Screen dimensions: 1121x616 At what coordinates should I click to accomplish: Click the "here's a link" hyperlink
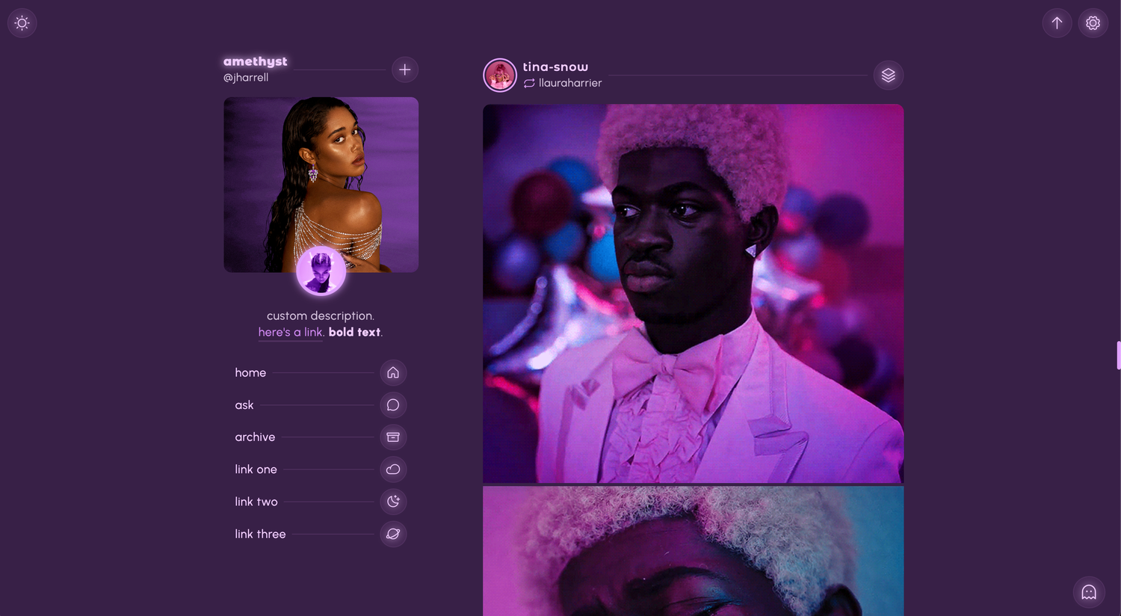tap(291, 333)
